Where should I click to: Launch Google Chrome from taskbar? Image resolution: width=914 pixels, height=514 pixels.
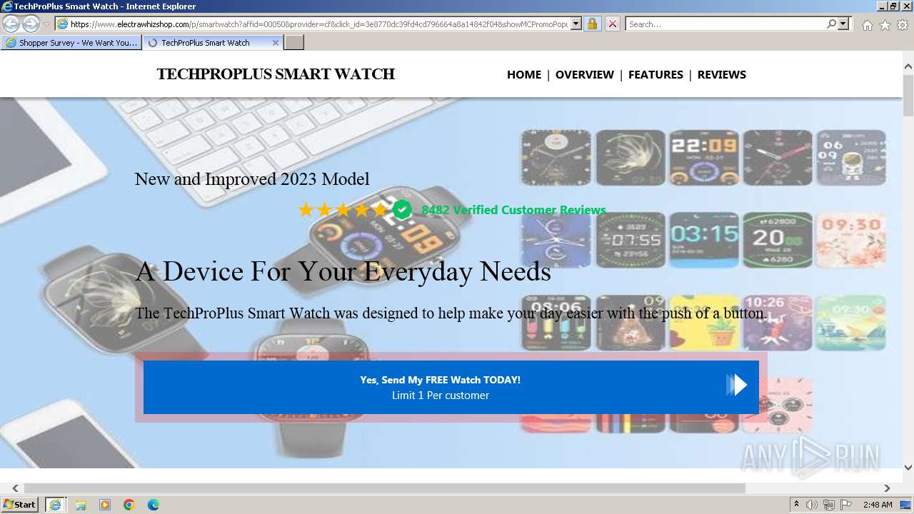click(129, 505)
